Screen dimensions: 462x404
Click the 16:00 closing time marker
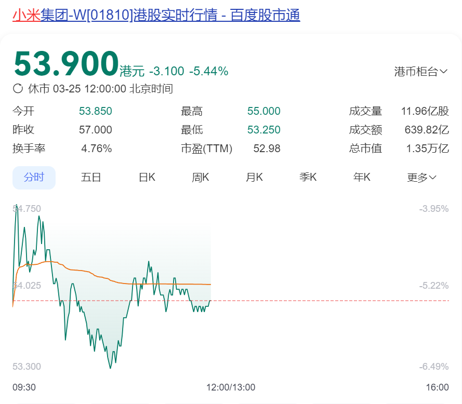click(437, 387)
